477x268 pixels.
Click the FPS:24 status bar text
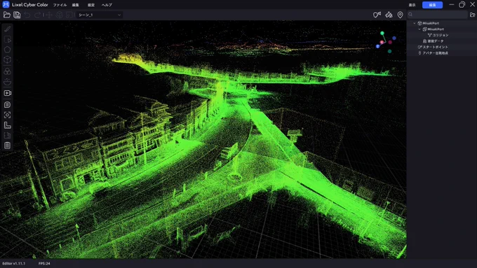click(x=44, y=263)
